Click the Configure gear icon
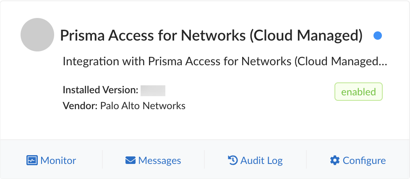This screenshot has width=410, height=179. click(x=334, y=160)
